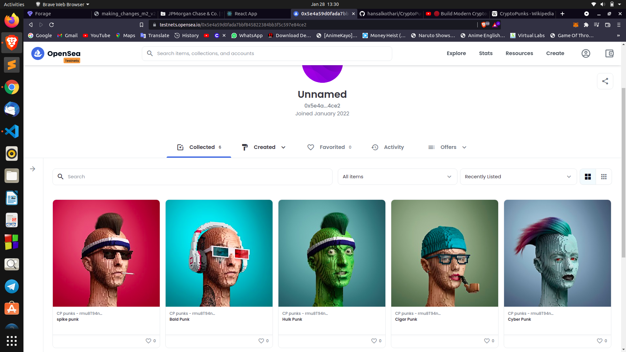Bookmark this page icon in address bar

tap(142, 25)
